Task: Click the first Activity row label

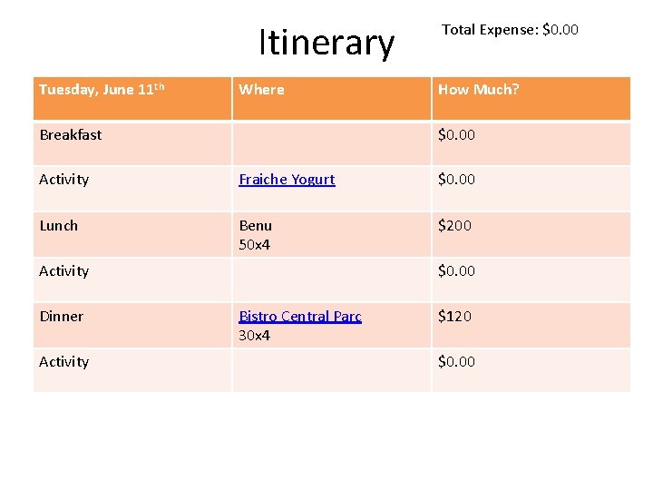Action: [64, 180]
